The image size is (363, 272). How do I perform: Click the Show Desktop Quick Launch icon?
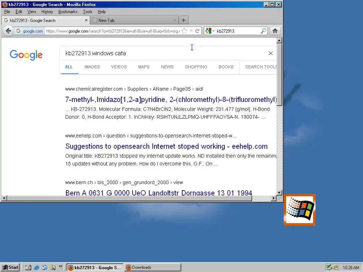28,268
